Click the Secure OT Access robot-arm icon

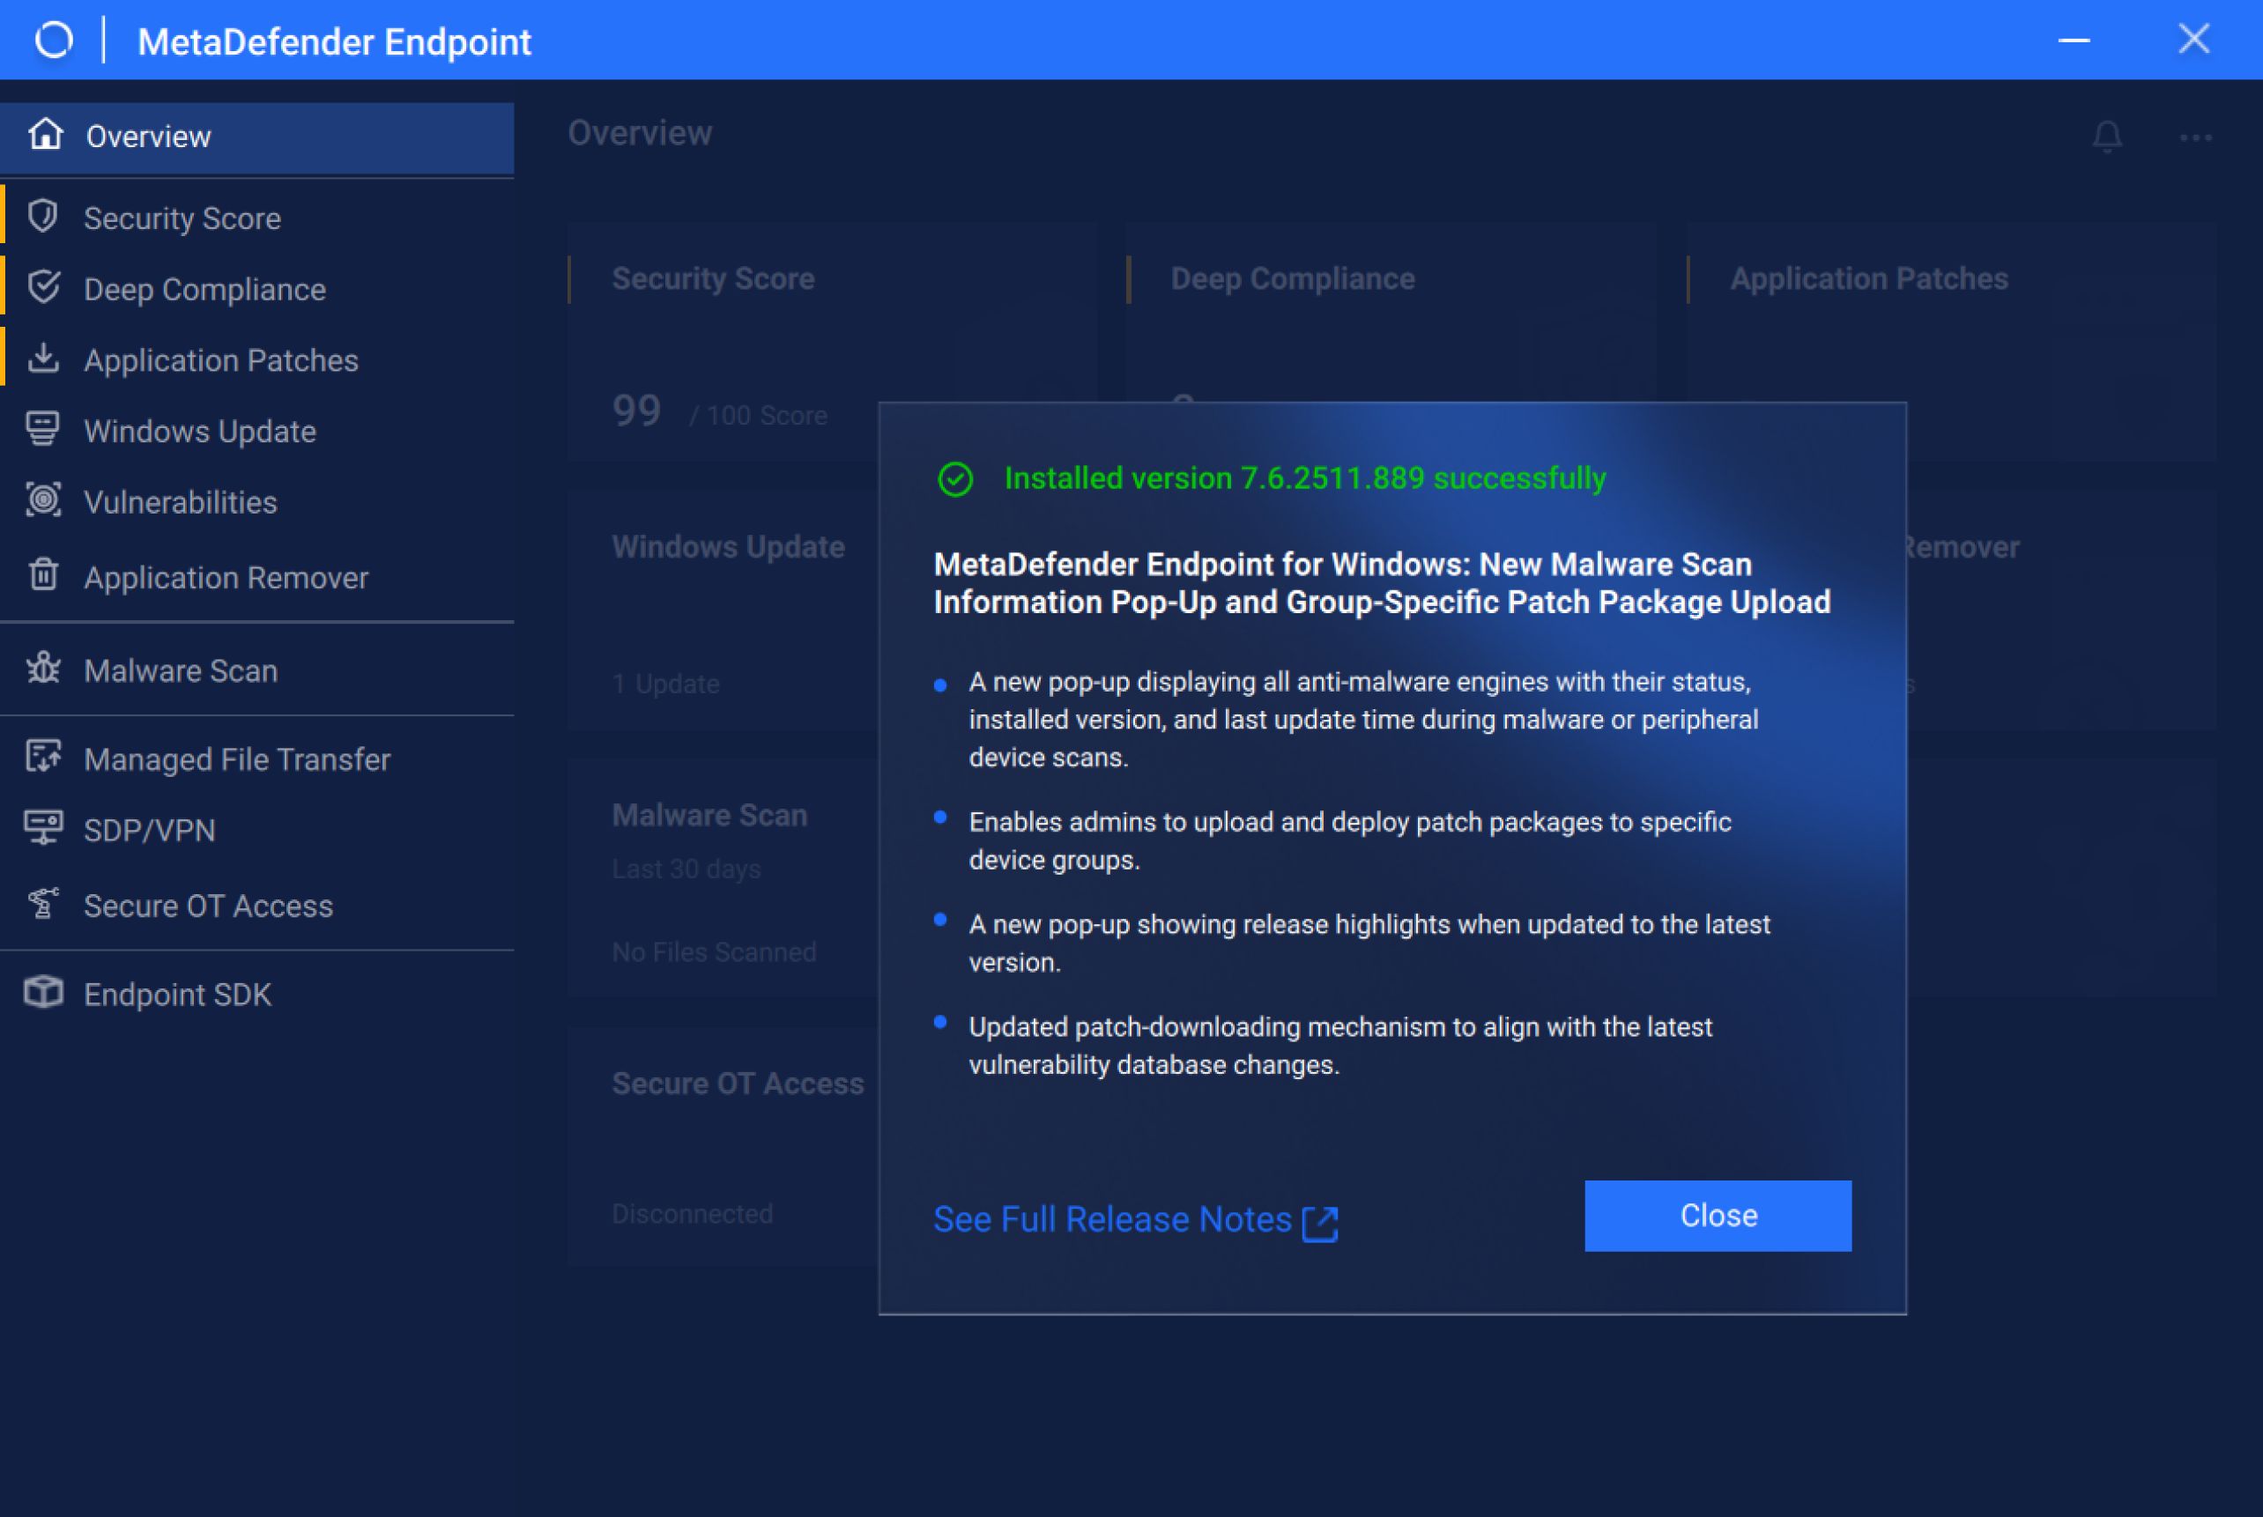click(42, 904)
